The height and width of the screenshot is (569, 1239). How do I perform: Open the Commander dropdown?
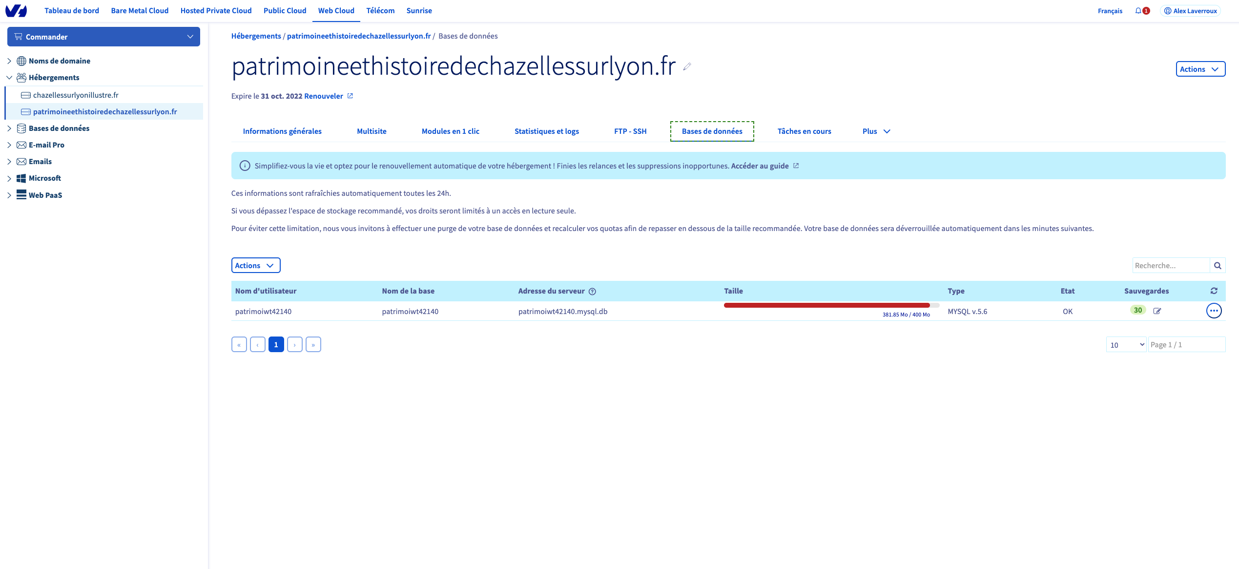click(103, 37)
